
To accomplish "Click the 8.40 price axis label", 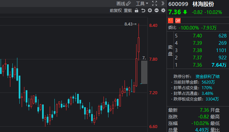I will tap(153, 26).
